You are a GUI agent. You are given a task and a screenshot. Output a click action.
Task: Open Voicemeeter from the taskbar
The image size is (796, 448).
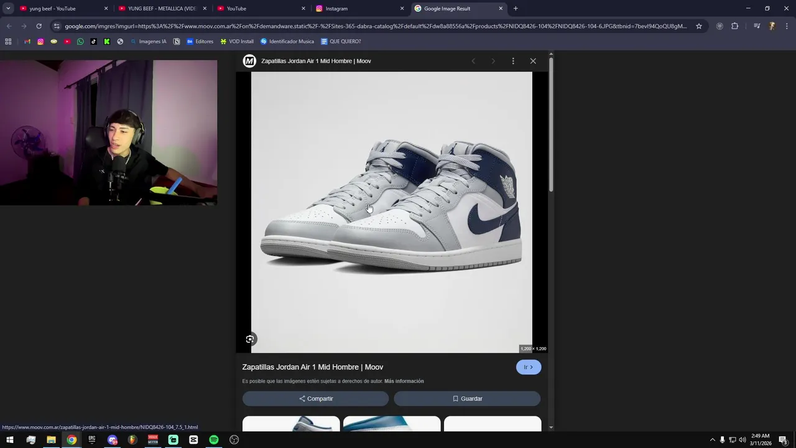point(153,440)
